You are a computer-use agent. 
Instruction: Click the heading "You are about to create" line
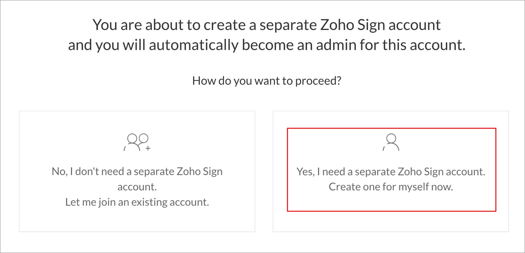pyautogui.click(x=267, y=25)
